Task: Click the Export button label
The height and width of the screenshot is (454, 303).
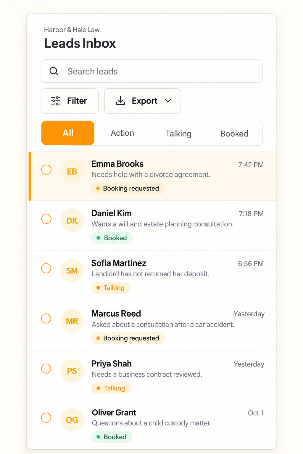Action: pyautogui.click(x=144, y=101)
